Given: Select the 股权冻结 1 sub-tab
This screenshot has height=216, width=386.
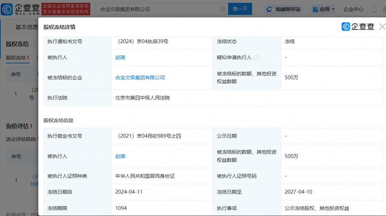Looking at the screenshot, I should point(18,58).
